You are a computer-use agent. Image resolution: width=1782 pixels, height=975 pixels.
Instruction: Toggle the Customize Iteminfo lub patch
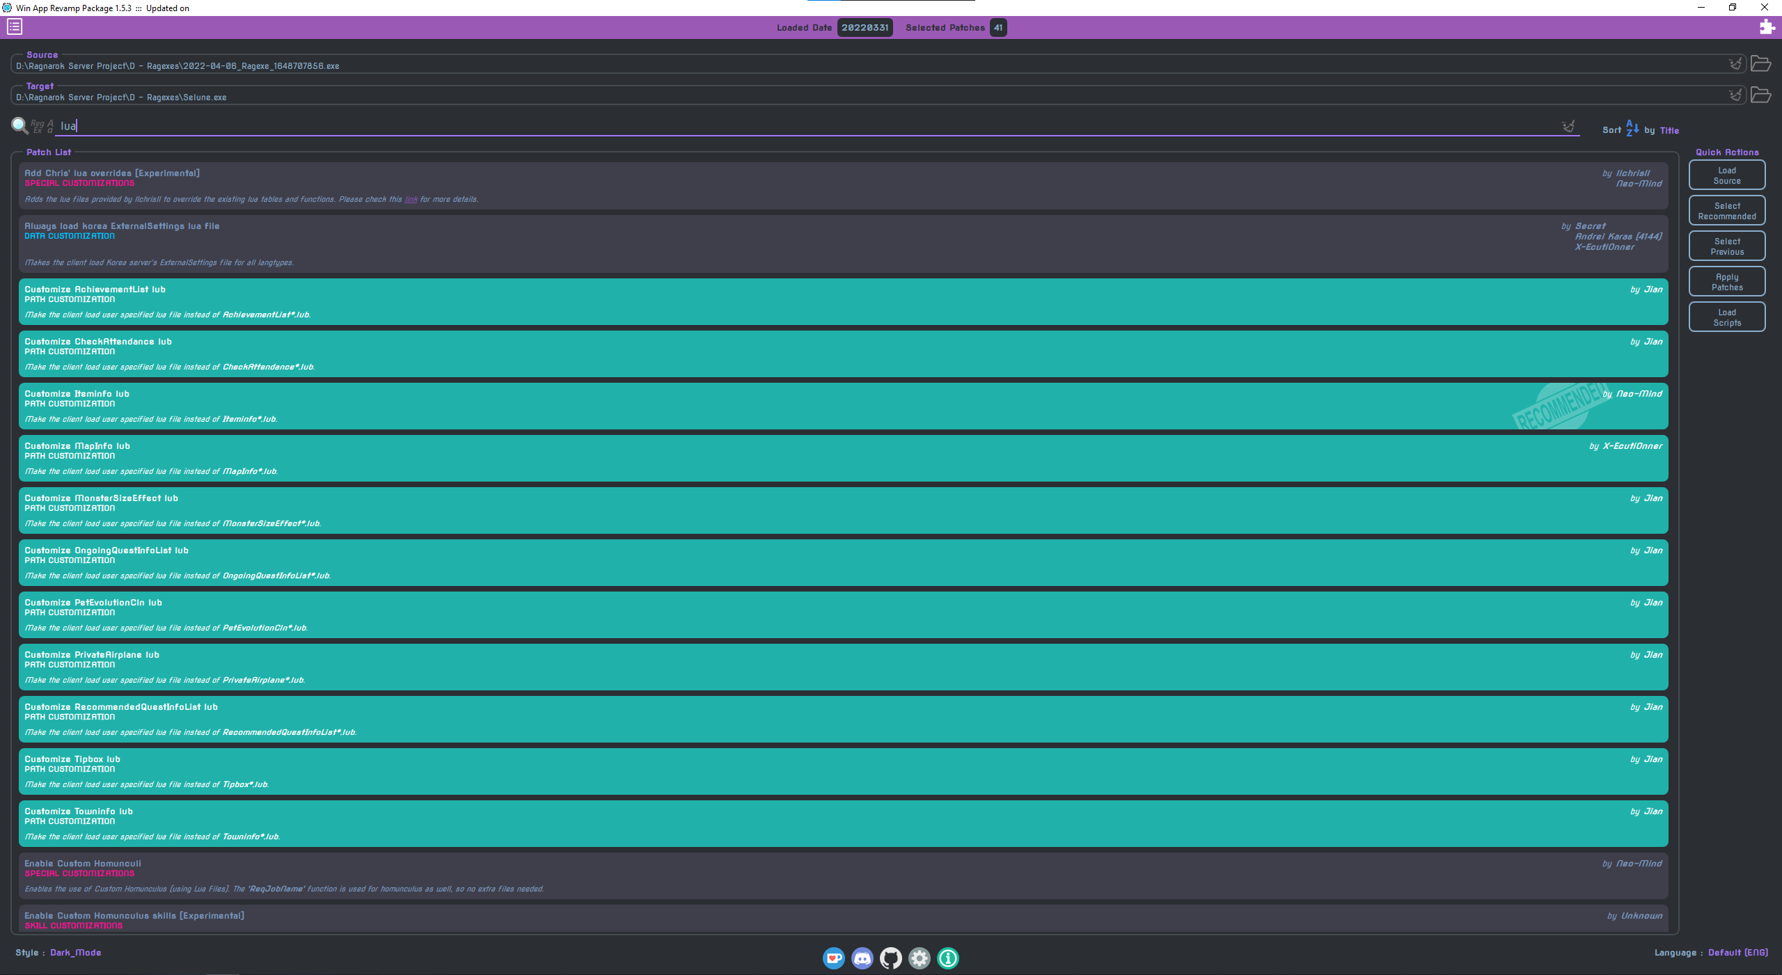point(843,406)
